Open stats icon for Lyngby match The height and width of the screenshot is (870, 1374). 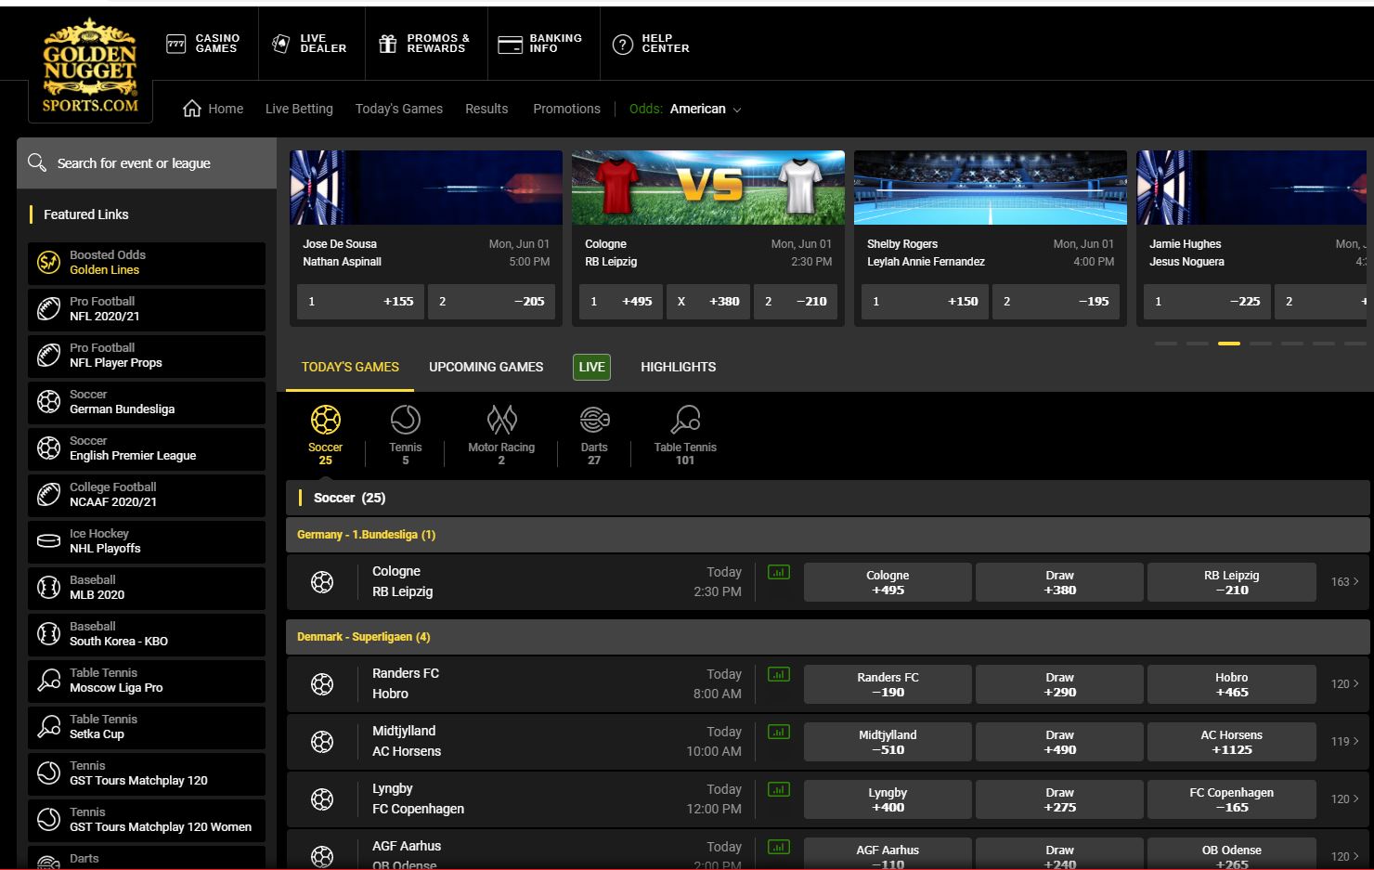tap(779, 790)
